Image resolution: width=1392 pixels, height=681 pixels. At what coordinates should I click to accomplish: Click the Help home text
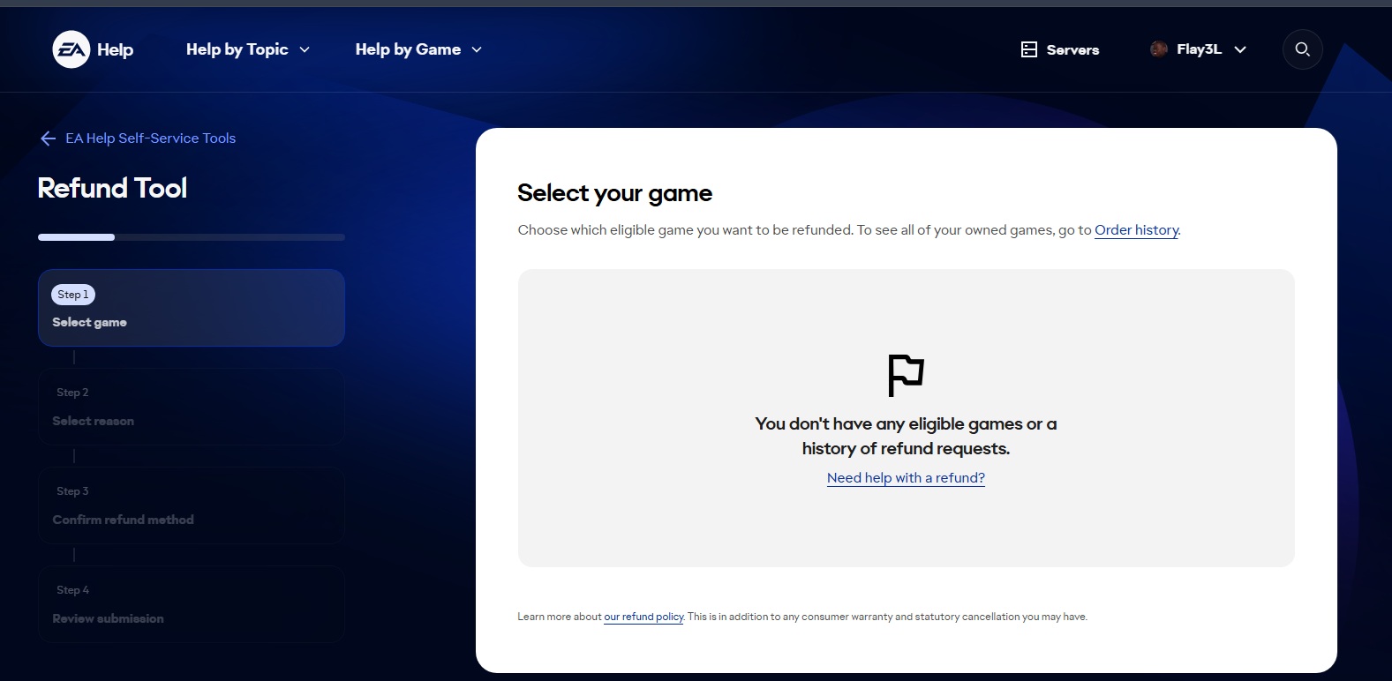(x=115, y=49)
